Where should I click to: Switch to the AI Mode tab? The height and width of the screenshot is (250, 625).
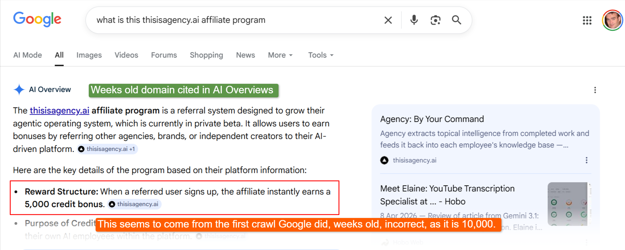28,55
